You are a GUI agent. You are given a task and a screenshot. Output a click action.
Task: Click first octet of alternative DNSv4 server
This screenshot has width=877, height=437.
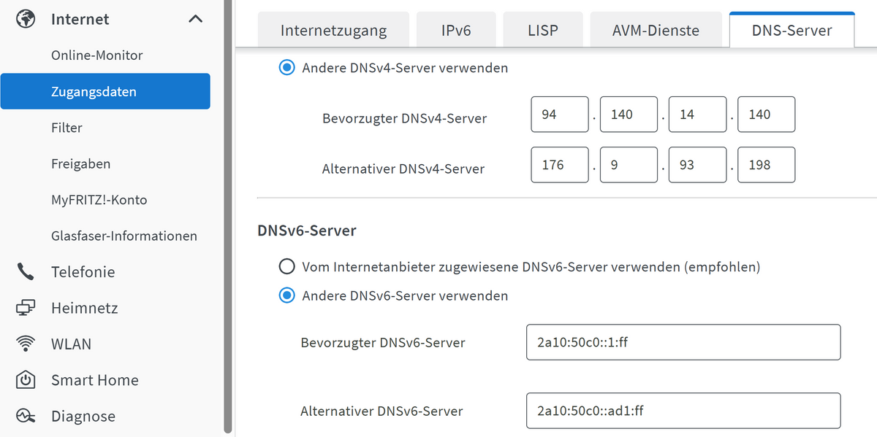[x=560, y=166]
